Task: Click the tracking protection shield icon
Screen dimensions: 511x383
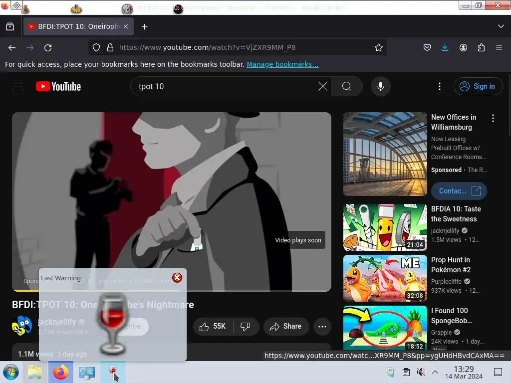Action: (96, 47)
